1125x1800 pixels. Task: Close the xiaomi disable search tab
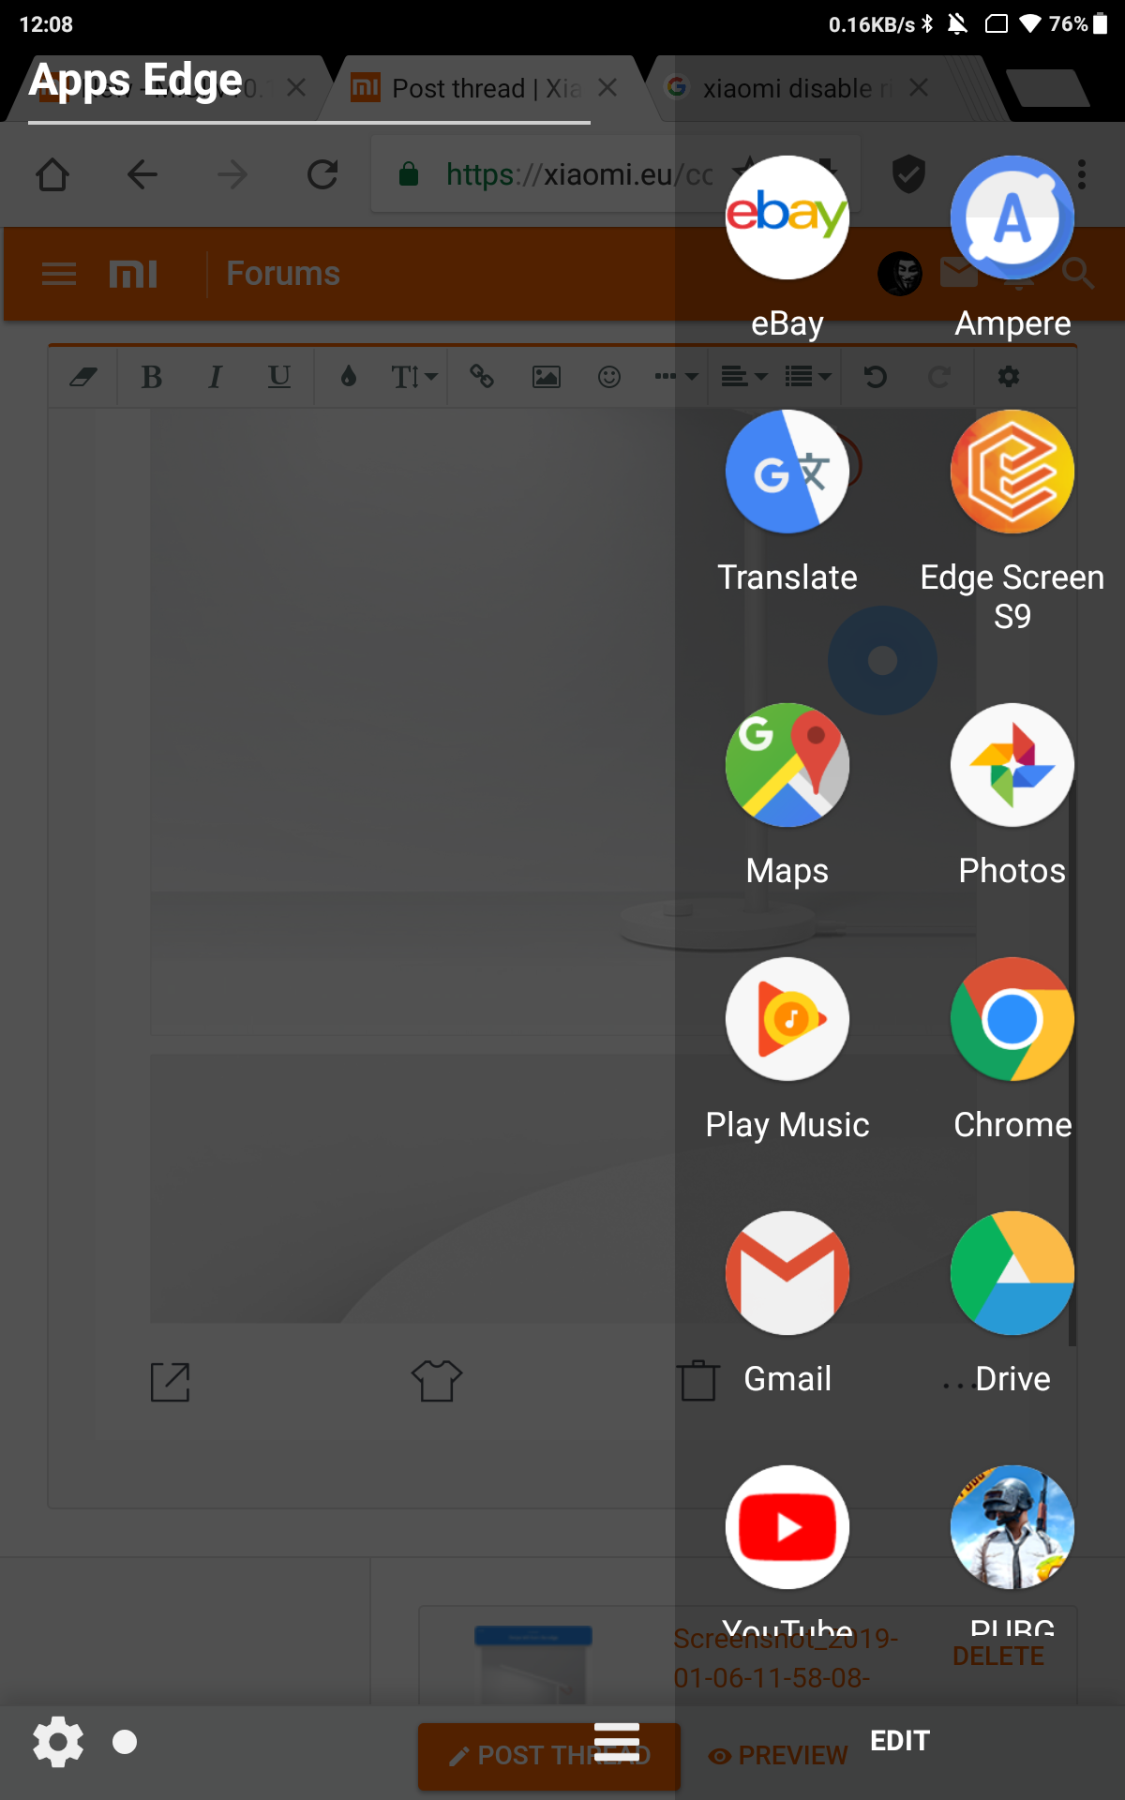[919, 87]
